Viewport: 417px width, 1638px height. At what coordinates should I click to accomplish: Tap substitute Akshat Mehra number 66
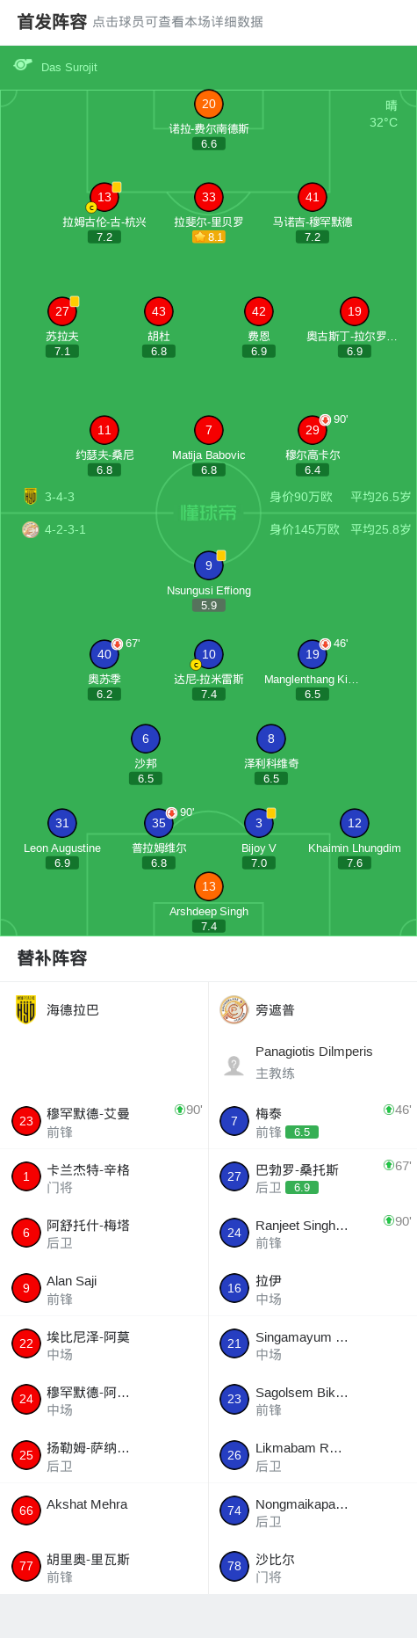click(104, 1511)
